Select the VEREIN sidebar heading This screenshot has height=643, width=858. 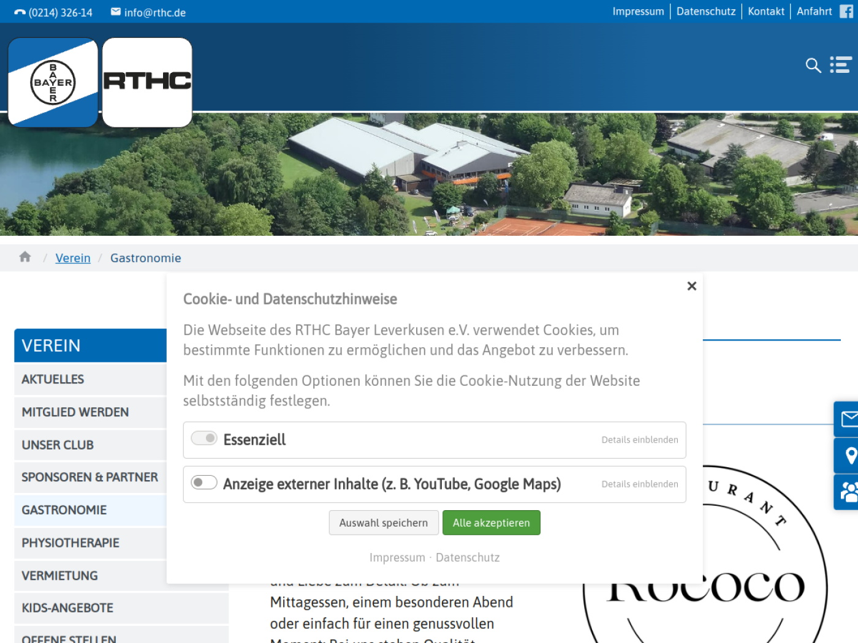point(91,345)
